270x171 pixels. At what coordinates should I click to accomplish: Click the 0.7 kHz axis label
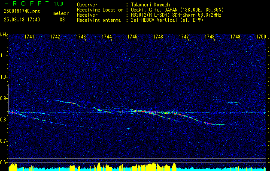3,141
